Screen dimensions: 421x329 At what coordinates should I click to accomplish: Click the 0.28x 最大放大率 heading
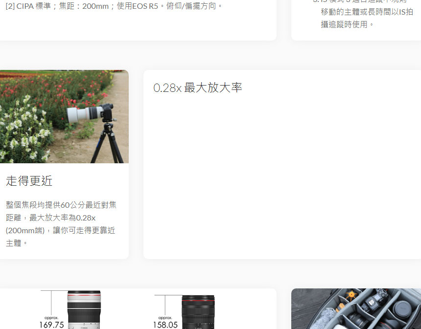tap(198, 88)
